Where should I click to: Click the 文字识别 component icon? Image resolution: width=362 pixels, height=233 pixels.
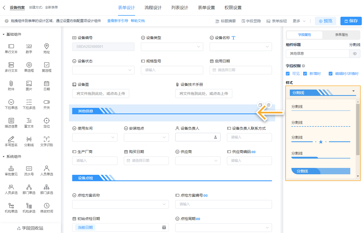pos(47,141)
